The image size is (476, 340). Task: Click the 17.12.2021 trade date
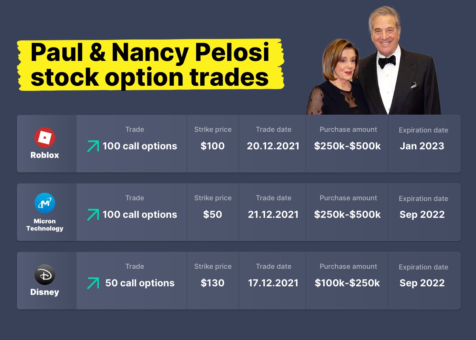[273, 283]
